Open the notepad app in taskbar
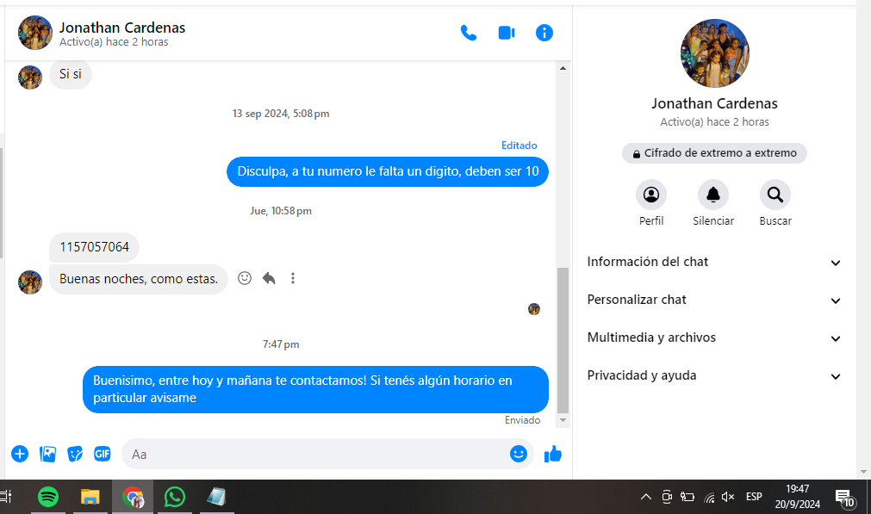 [216, 497]
